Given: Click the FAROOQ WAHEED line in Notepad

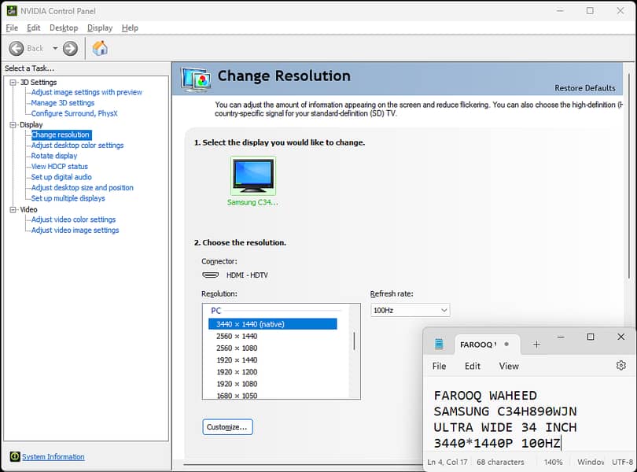Looking at the screenshot, I should pos(485,396).
